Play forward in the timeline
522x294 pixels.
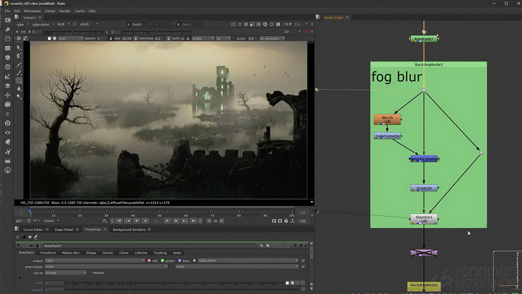coord(167,221)
